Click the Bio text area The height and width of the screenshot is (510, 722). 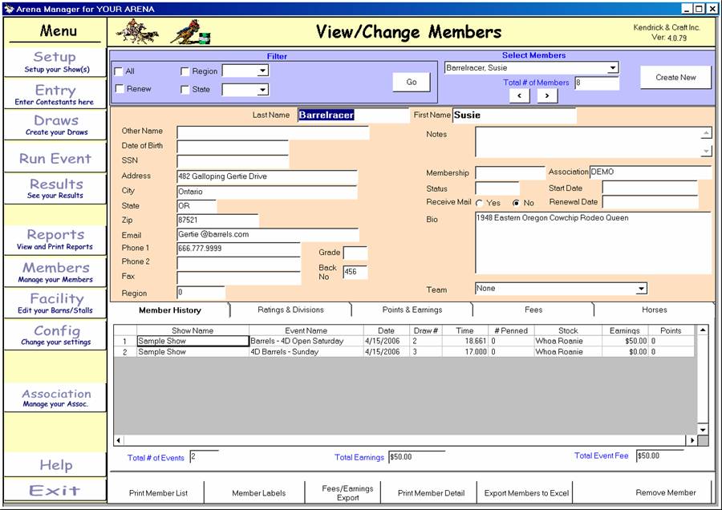593,243
